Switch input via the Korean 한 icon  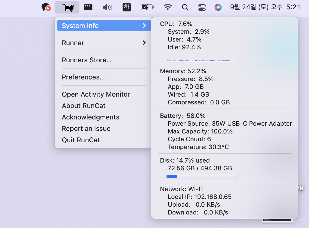(x=126, y=7)
